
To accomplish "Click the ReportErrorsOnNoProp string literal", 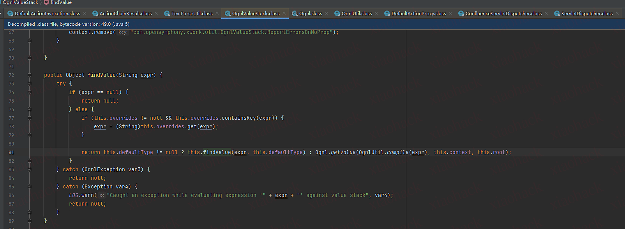I will (x=231, y=32).
